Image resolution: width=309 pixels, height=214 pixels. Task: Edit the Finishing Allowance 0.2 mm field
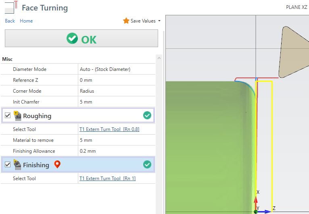(117, 151)
